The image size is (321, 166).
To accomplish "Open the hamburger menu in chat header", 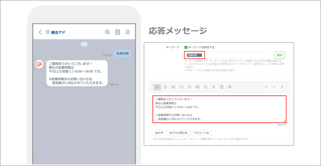I will click(x=128, y=32).
